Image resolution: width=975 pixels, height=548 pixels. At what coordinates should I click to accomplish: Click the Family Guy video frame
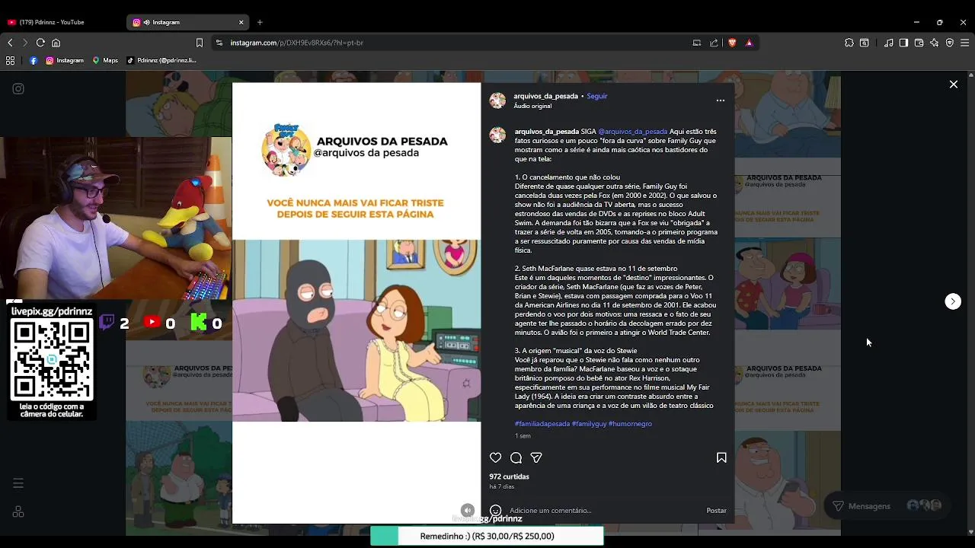[x=356, y=330]
